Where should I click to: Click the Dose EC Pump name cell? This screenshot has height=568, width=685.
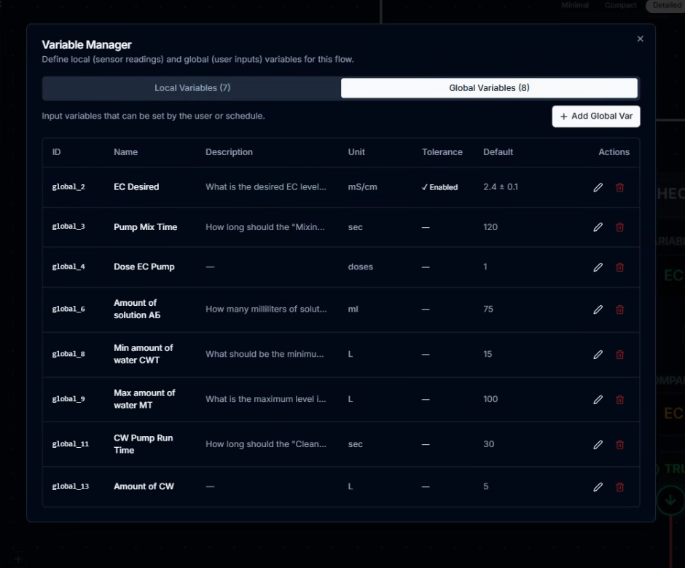click(144, 267)
